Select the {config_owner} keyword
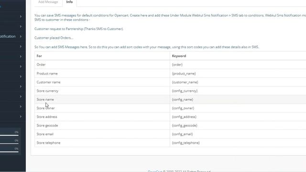This screenshot has height=172, width=306. [183, 108]
